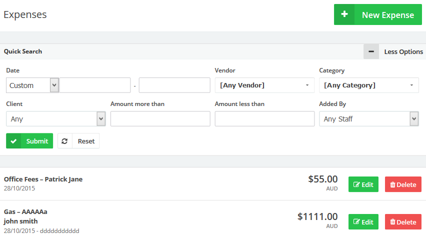This screenshot has height=240, width=426.
Task: Click the refresh icon on Reset button
Action: tap(65, 141)
